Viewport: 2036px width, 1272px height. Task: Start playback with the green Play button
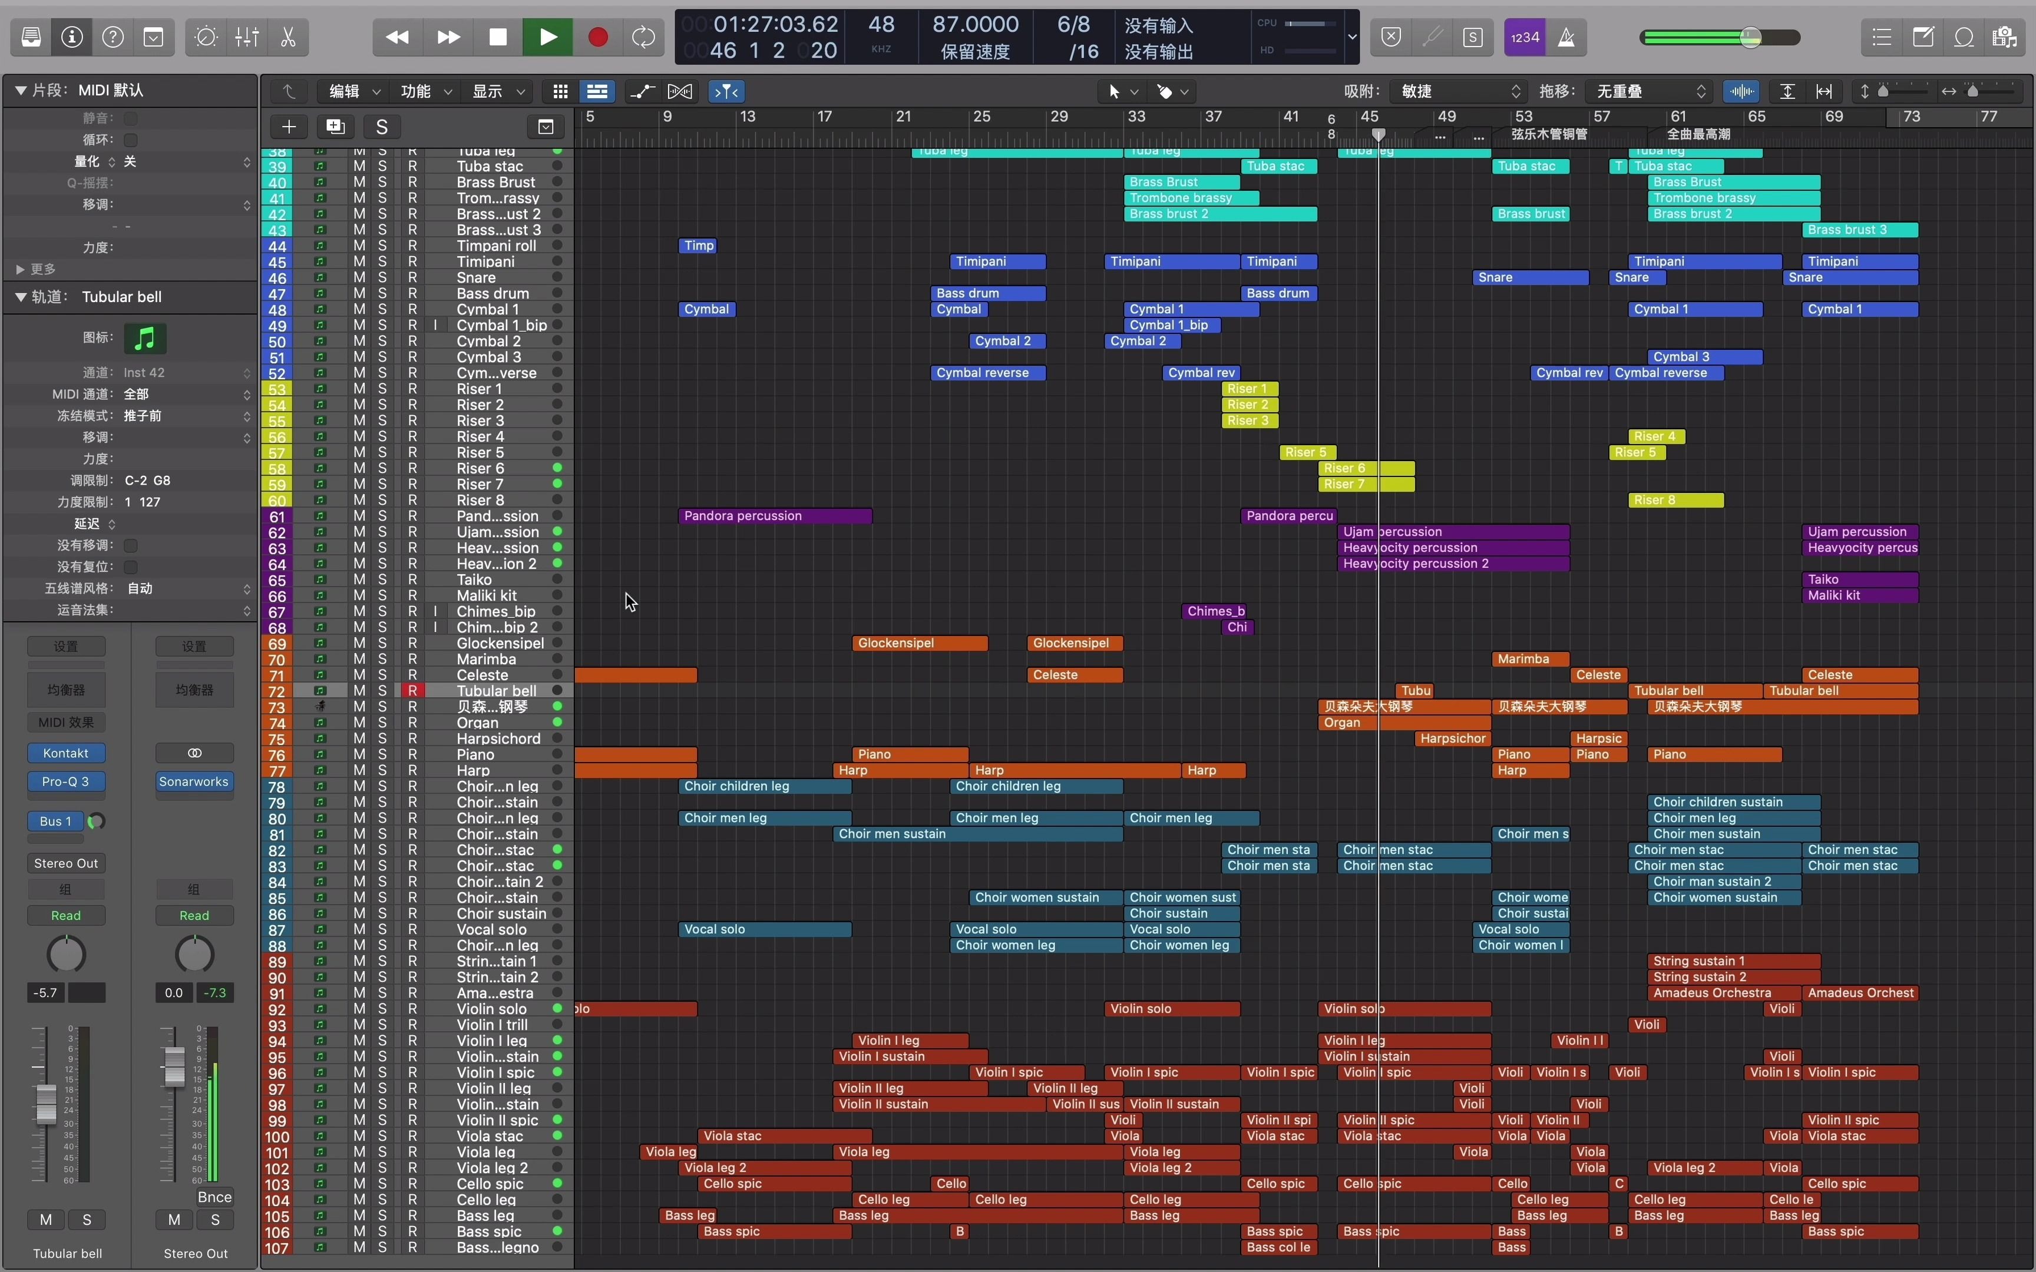(548, 37)
